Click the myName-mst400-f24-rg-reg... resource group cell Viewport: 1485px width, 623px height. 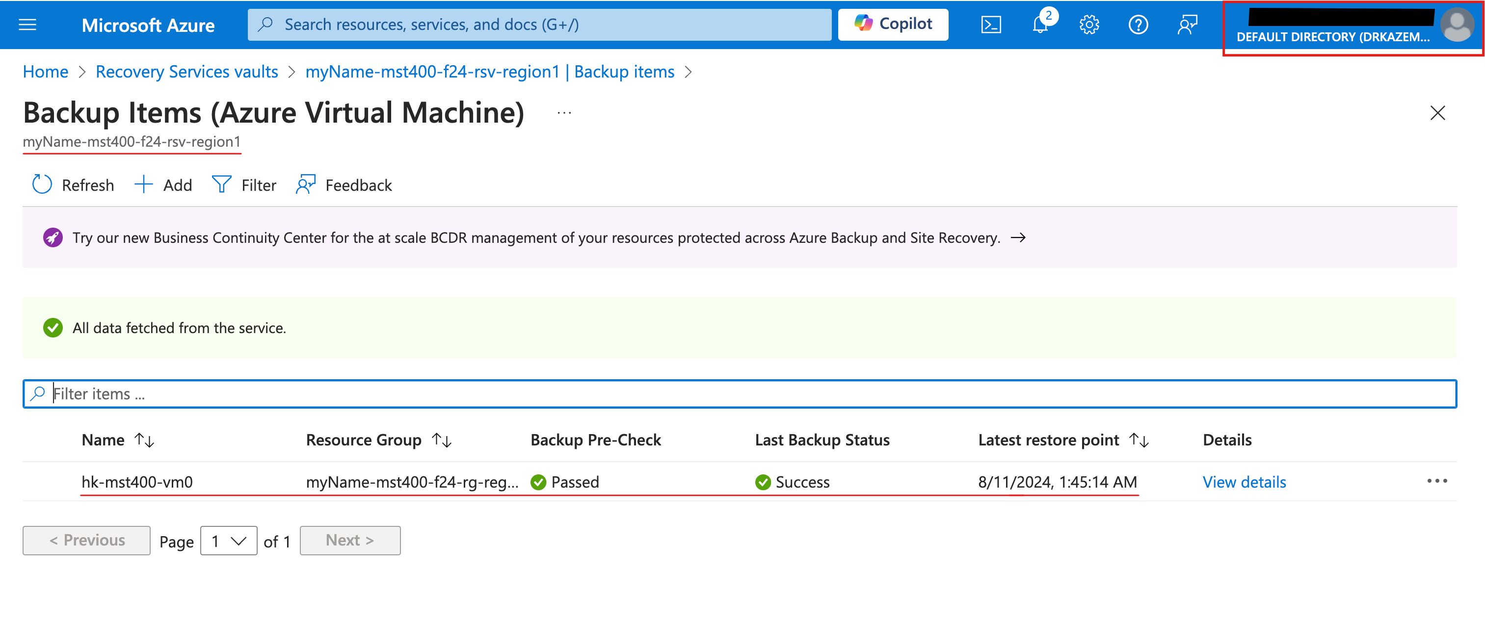pyautogui.click(x=412, y=482)
